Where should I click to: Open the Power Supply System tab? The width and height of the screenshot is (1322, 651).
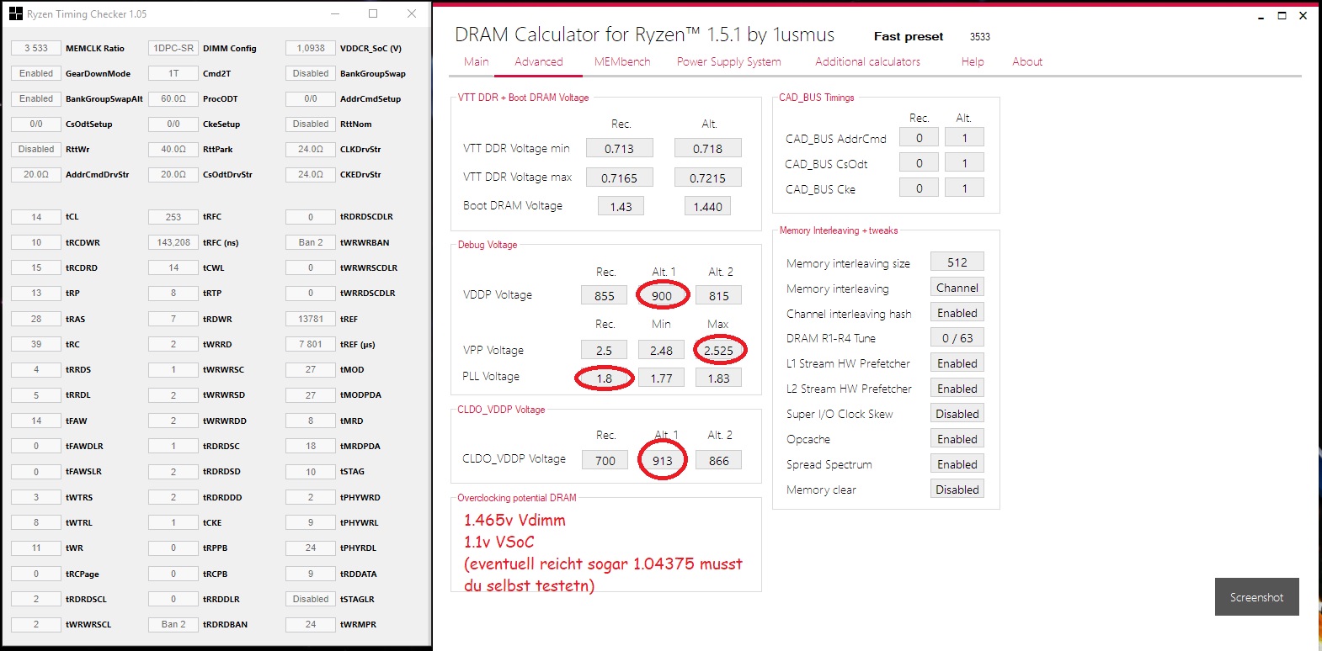click(x=729, y=61)
